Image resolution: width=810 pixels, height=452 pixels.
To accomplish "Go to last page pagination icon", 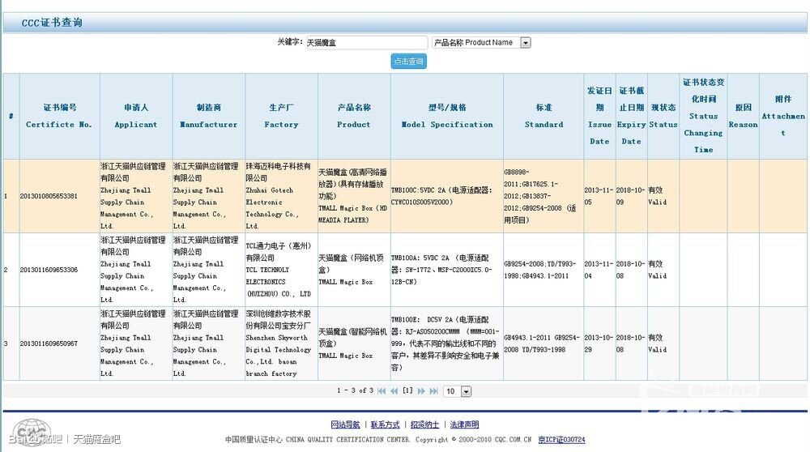I will tap(434, 391).
